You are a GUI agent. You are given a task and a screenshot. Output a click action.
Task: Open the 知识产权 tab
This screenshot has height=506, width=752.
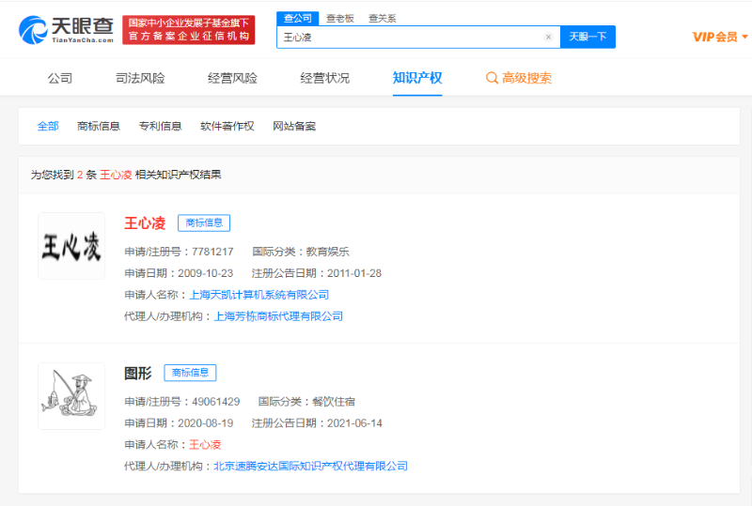(x=417, y=78)
